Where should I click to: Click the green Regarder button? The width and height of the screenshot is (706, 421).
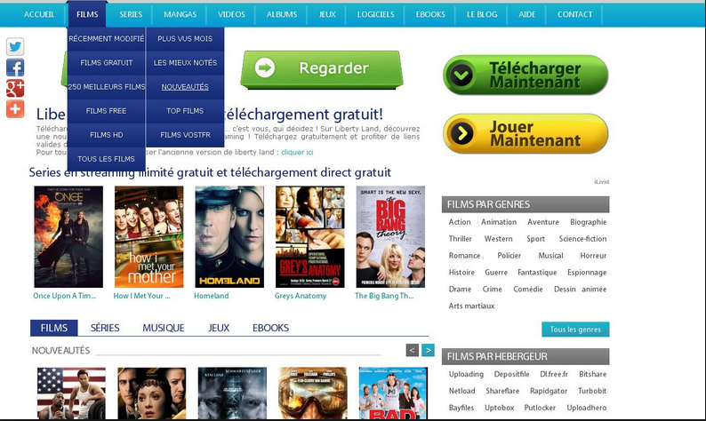(322, 68)
